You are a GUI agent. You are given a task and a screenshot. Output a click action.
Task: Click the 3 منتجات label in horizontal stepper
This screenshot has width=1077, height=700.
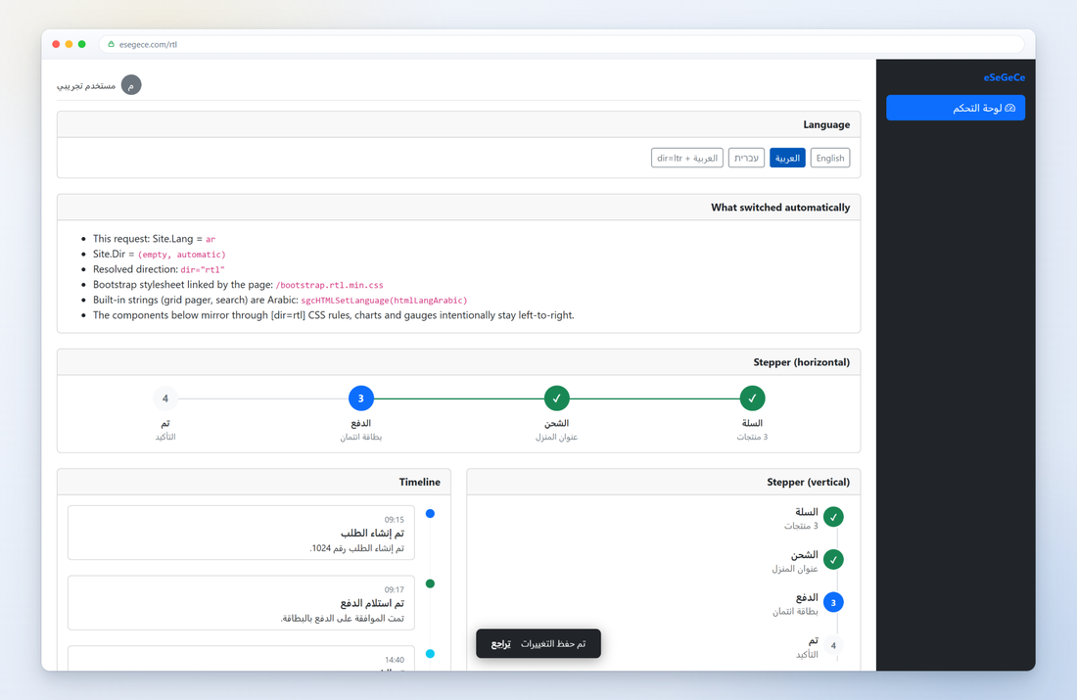pos(752,438)
